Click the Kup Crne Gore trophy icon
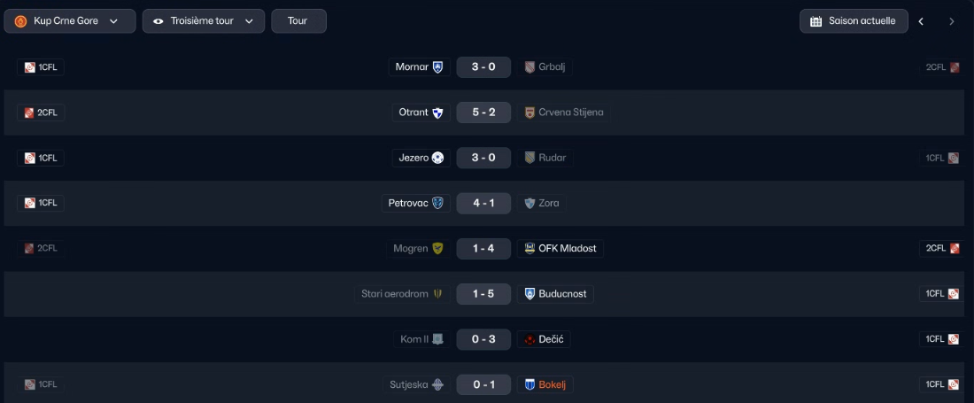 coord(20,21)
